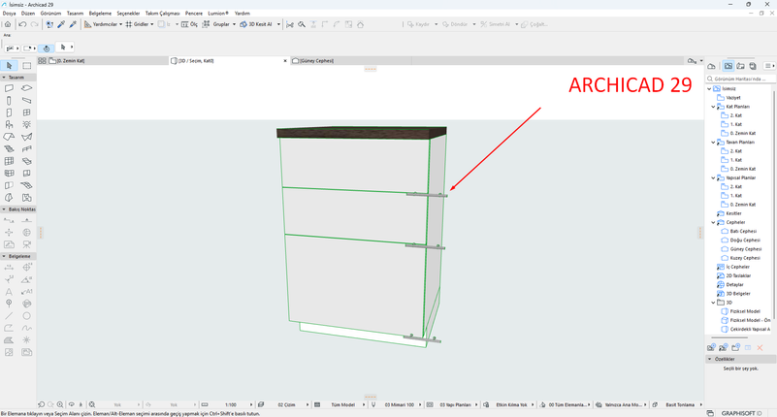This screenshot has height=417, width=777.
Task: Select the Lamp tool
Action: tap(27, 125)
